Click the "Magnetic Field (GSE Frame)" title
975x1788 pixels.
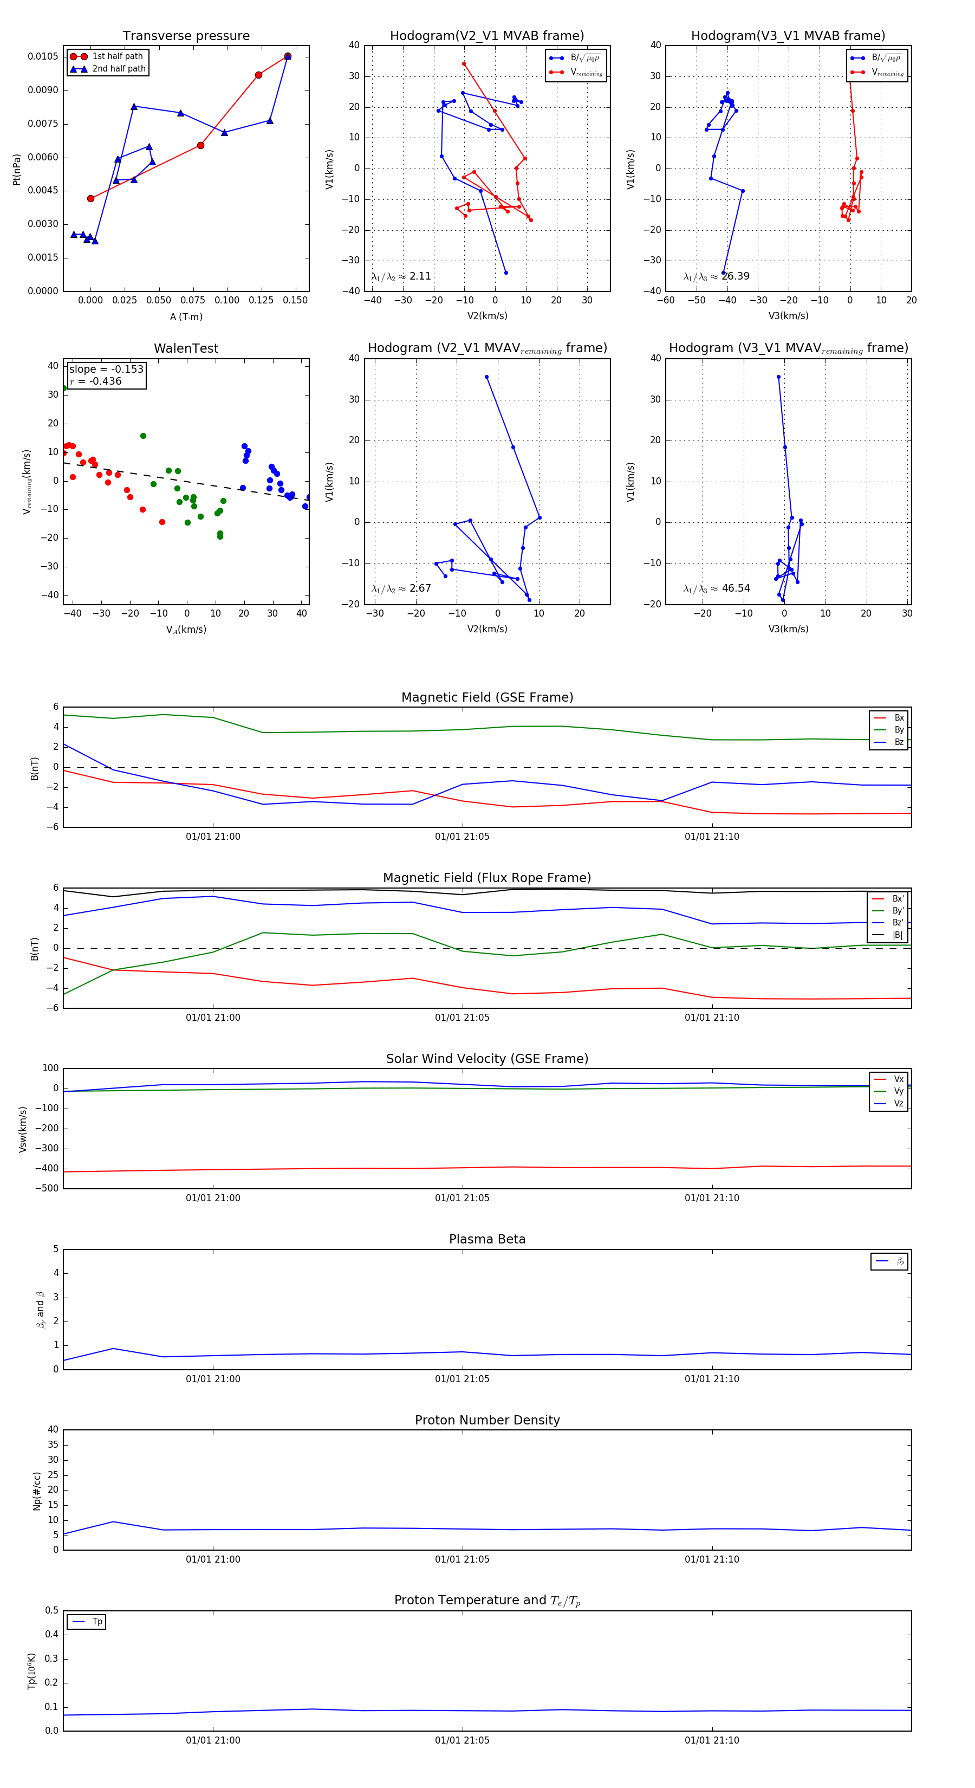[487, 697]
